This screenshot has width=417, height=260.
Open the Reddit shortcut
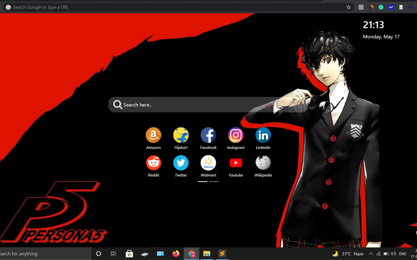153,163
